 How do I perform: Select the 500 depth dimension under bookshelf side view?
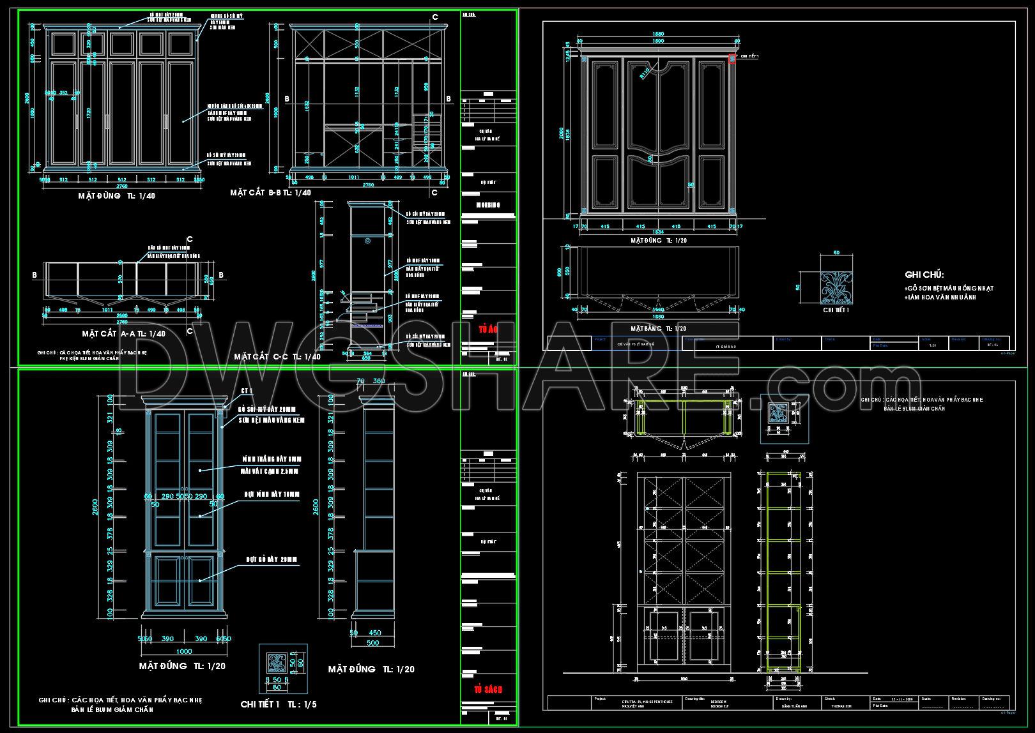click(x=372, y=644)
